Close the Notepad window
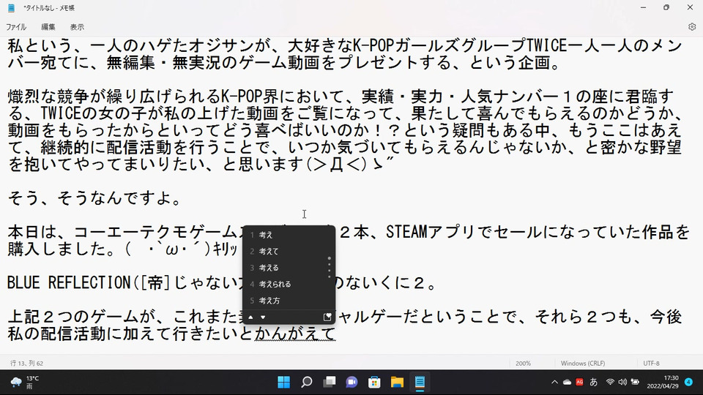Viewport: 703px width, 395px height. point(690,7)
